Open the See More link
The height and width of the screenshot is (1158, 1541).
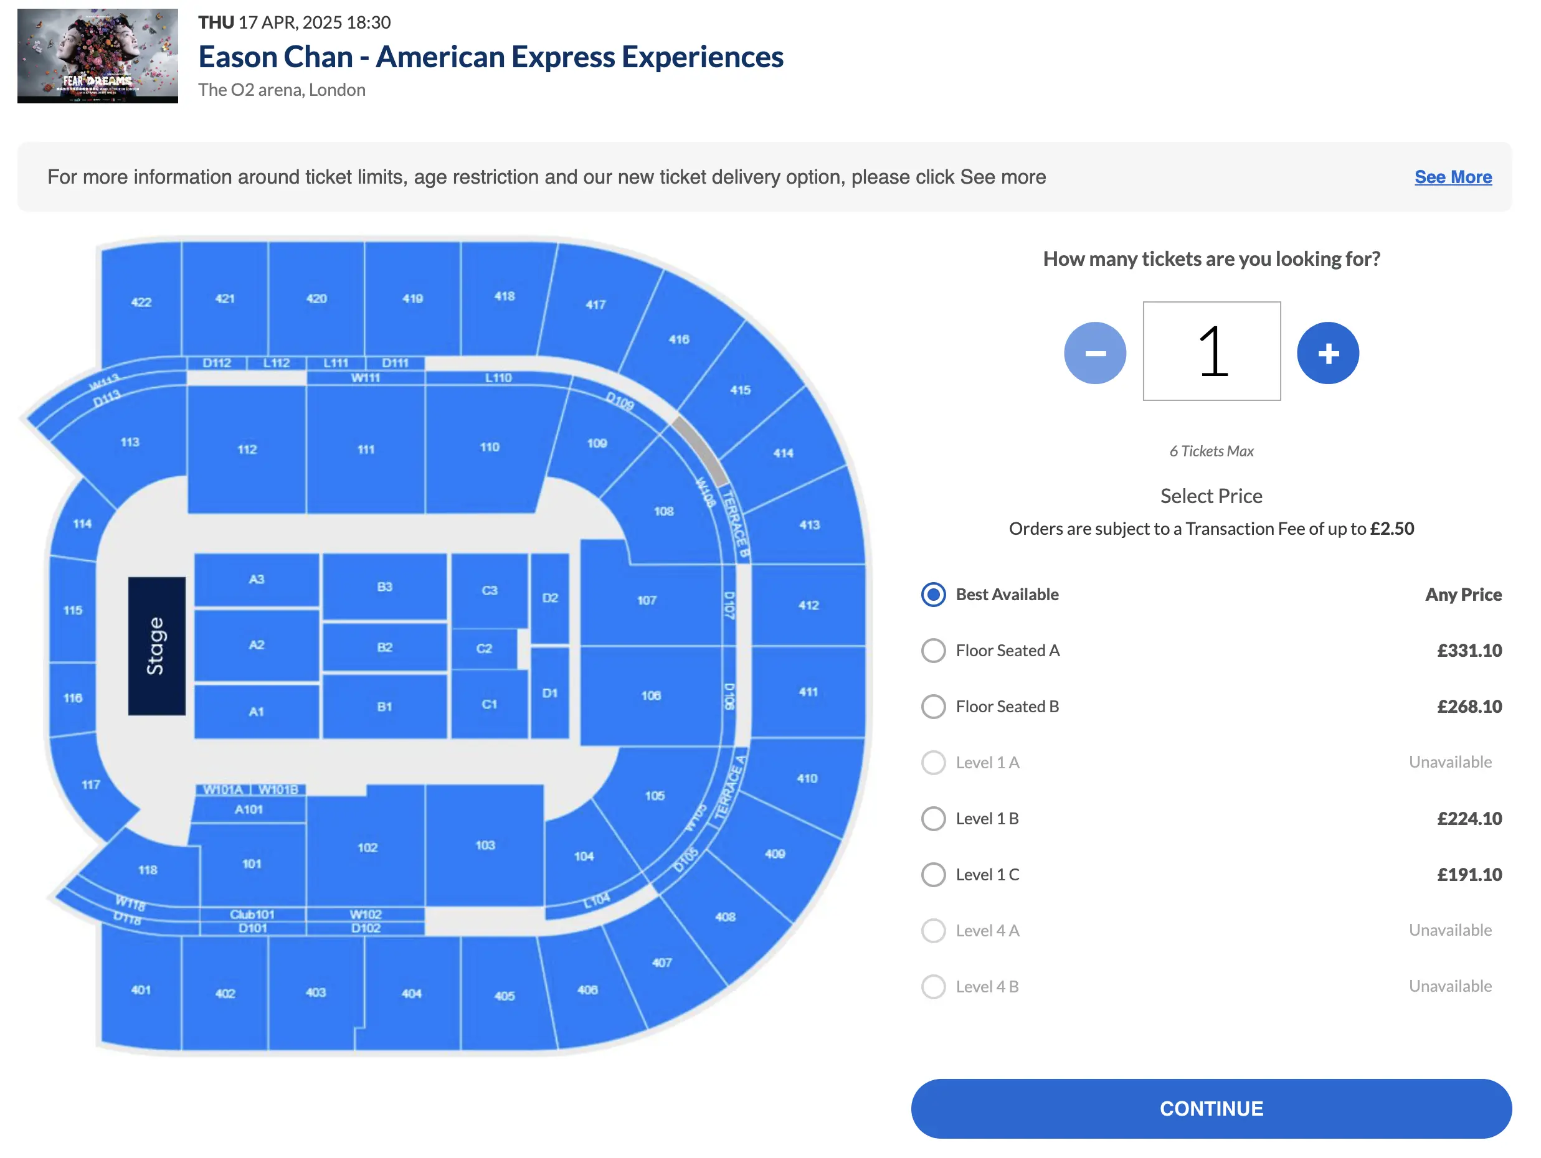click(x=1453, y=177)
